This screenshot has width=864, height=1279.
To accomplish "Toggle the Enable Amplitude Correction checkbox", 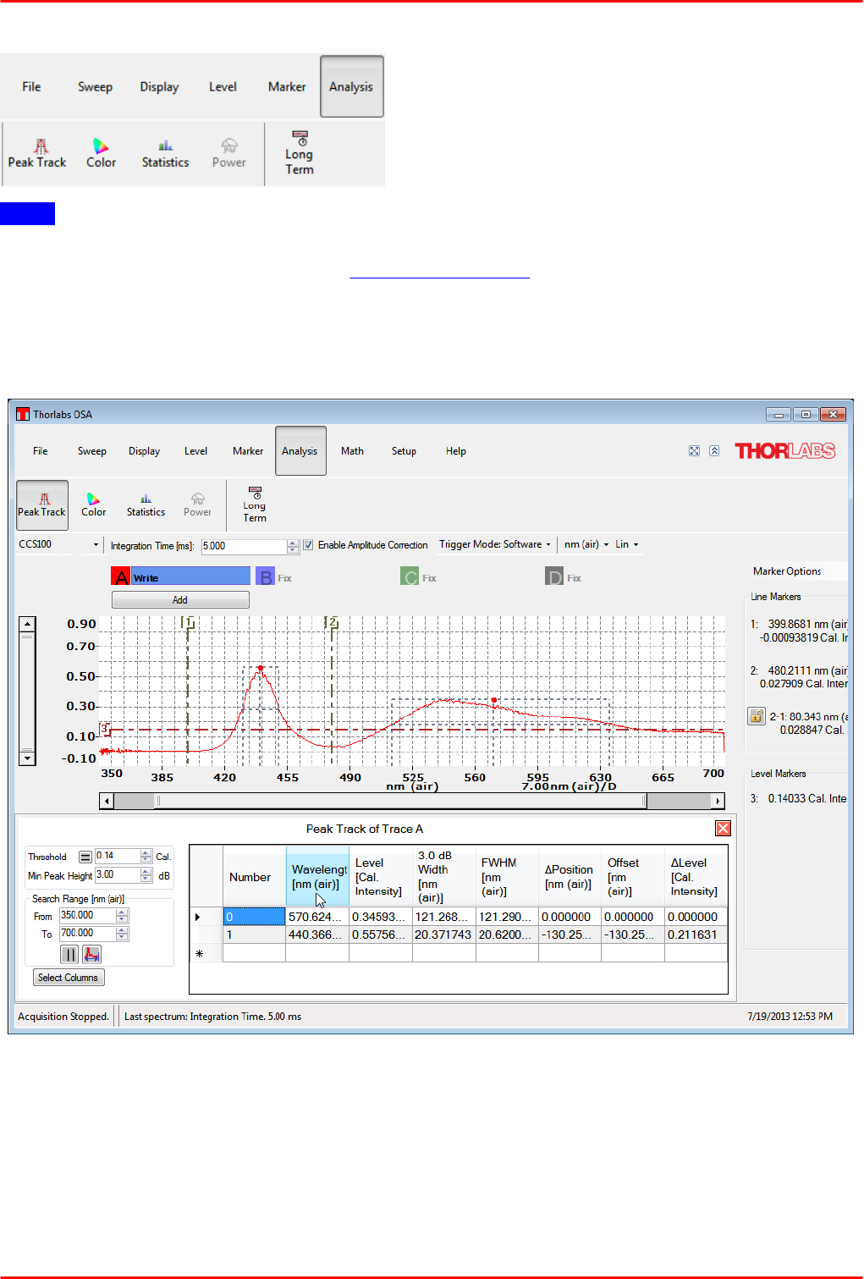I will (x=308, y=545).
